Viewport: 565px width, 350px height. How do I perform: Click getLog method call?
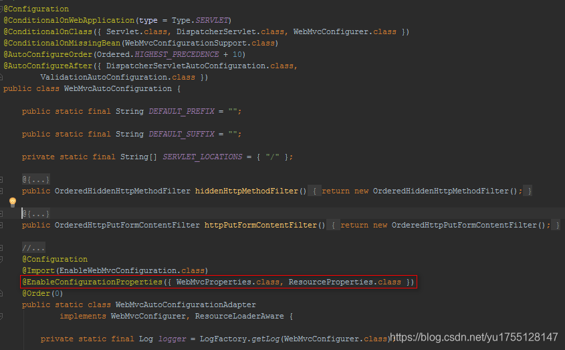265,339
